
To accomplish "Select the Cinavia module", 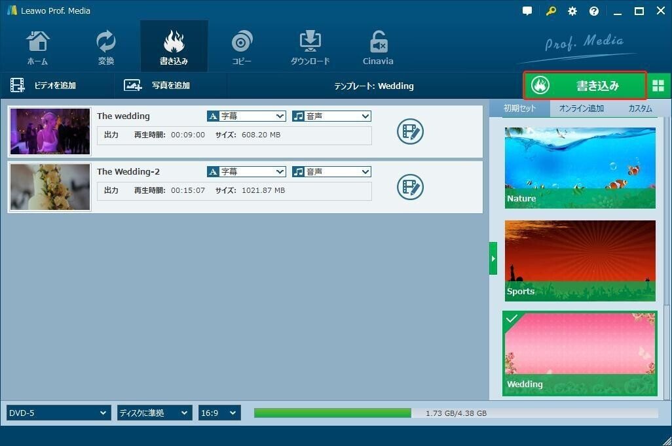I will point(378,46).
